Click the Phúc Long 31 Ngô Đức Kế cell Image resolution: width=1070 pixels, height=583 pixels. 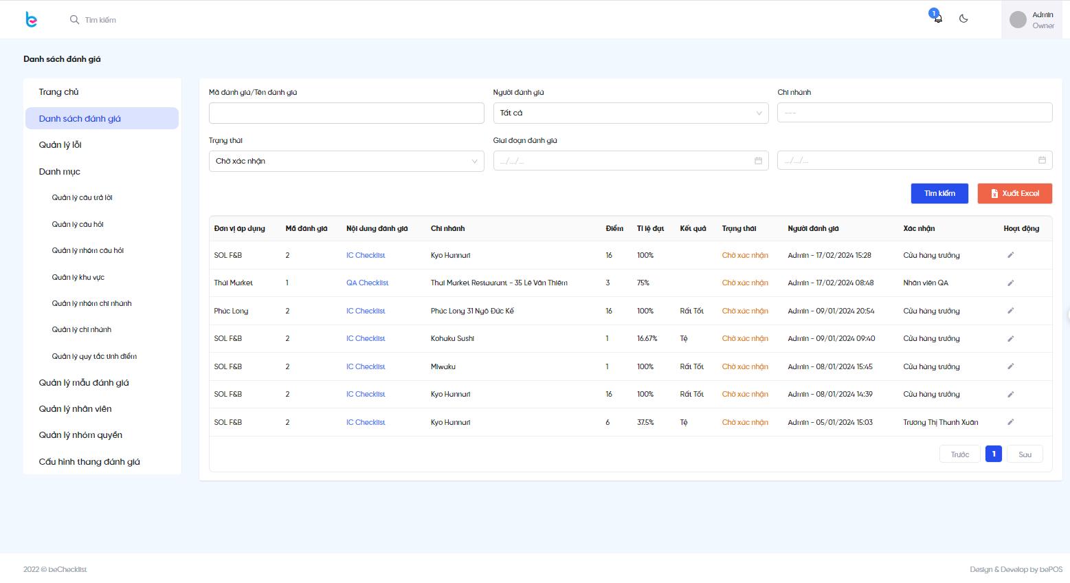pyautogui.click(x=472, y=311)
